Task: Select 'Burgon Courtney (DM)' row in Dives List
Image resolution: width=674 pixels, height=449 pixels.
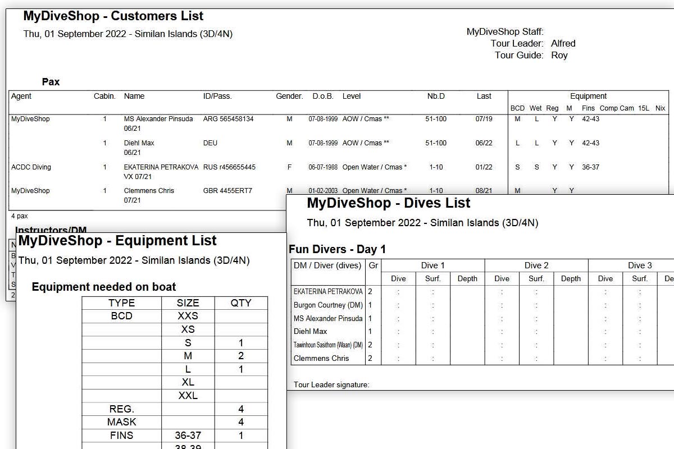Action: pyautogui.click(x=329, y=305)
